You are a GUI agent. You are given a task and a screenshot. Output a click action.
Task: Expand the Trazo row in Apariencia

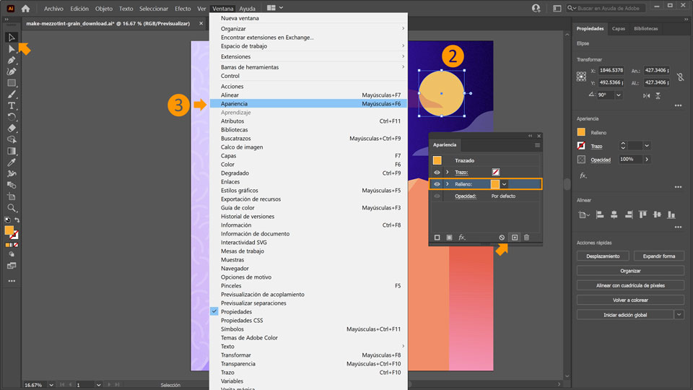[x=448, y=173]
